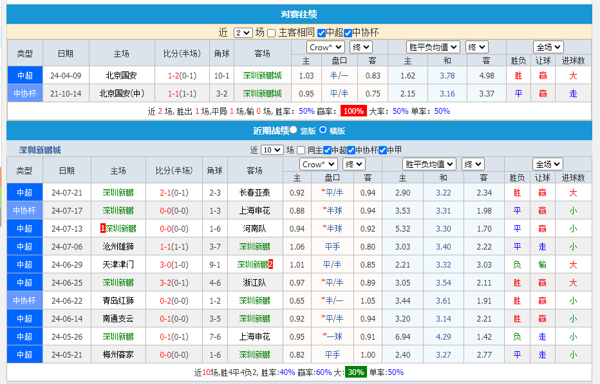Viewport: 600px width, 384px height.
Task: Open the 终 dropdown beside Crow*
Action: (x=361, y=46)
